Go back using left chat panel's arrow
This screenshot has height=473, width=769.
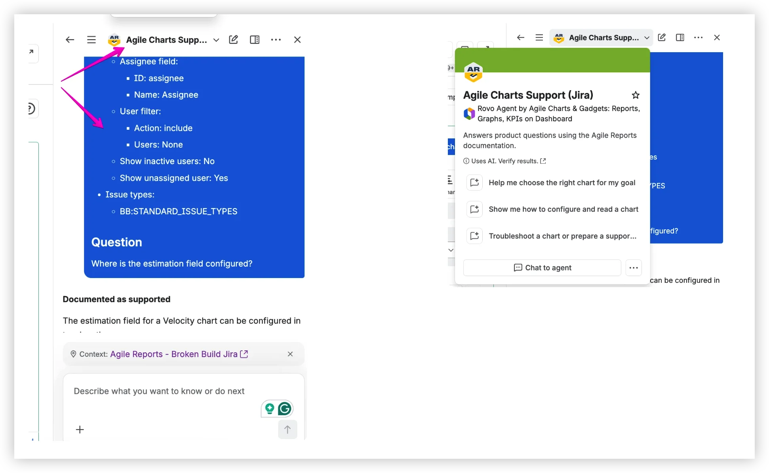click(70, 40)
